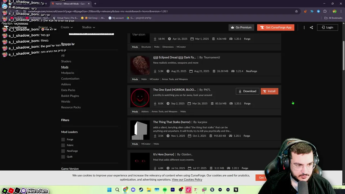Open the browser extensions puzzle icon
The width and height of the screenshot is (345, 194).
pyautogui.click(x=325, y=11)
